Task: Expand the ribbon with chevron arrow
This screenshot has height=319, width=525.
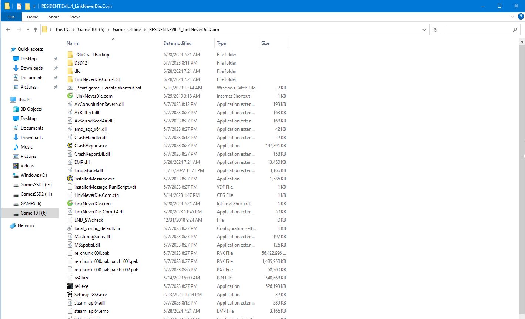Action: (513, 17)
